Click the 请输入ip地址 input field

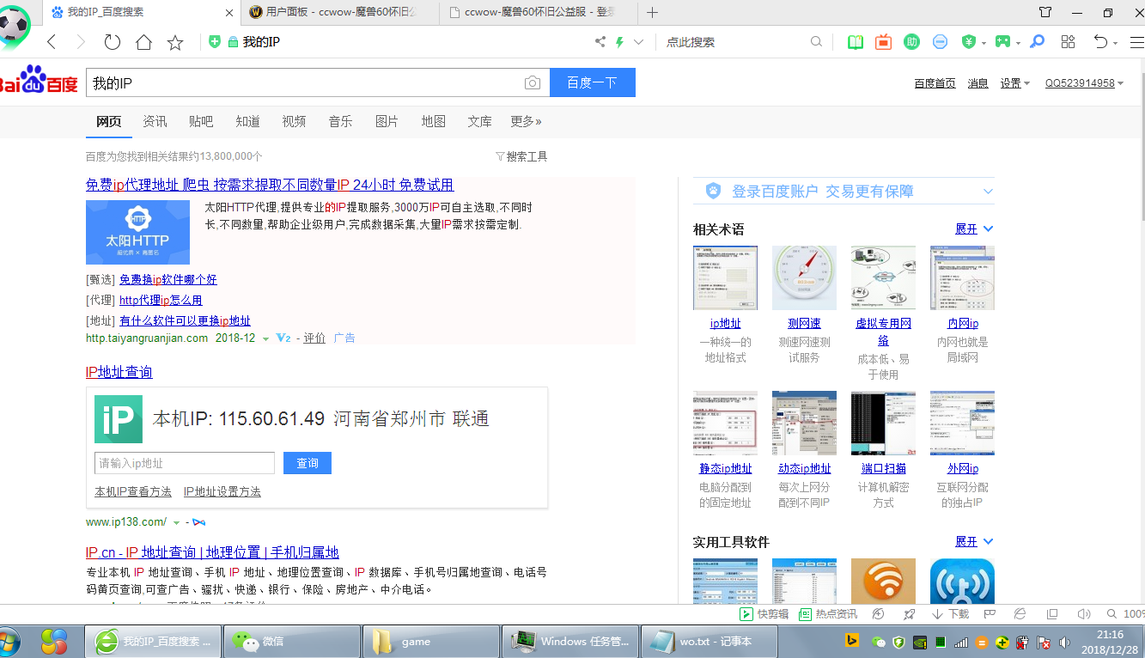(x=184, y=463)
